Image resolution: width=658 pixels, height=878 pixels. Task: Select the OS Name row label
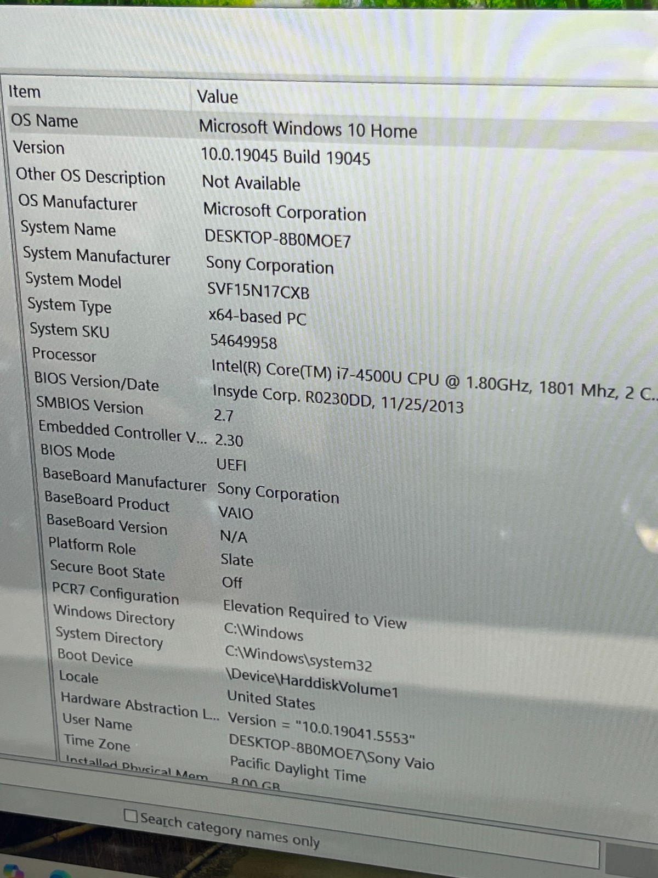pos(45,120)
